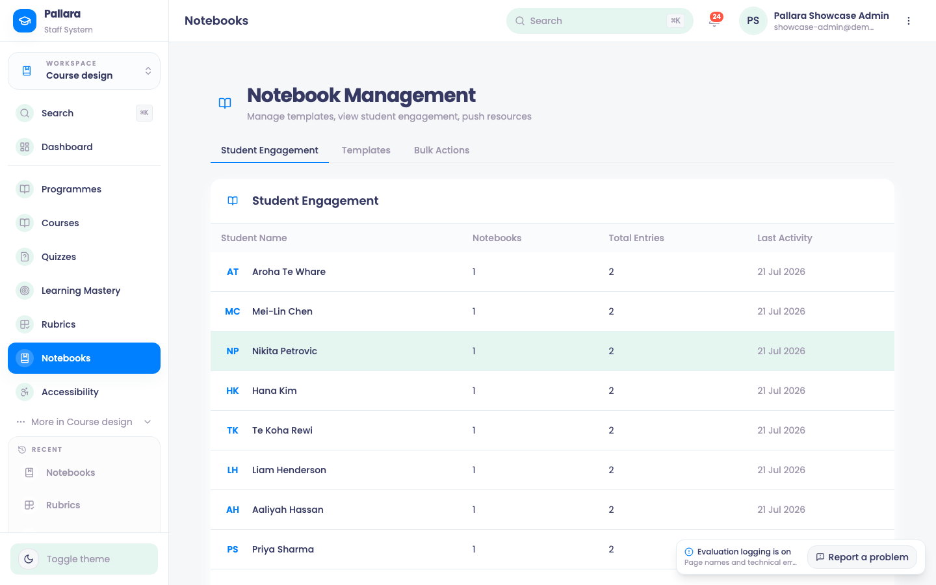Switch to the Student Engagement tab
Image resolution: width=936 pixels, height=585 pixels.
270,150
